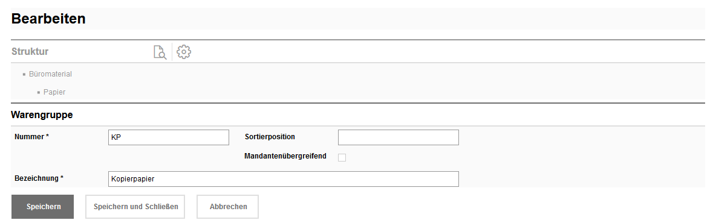
Task: Click the Struktur section title
Action: coord(30,51)
